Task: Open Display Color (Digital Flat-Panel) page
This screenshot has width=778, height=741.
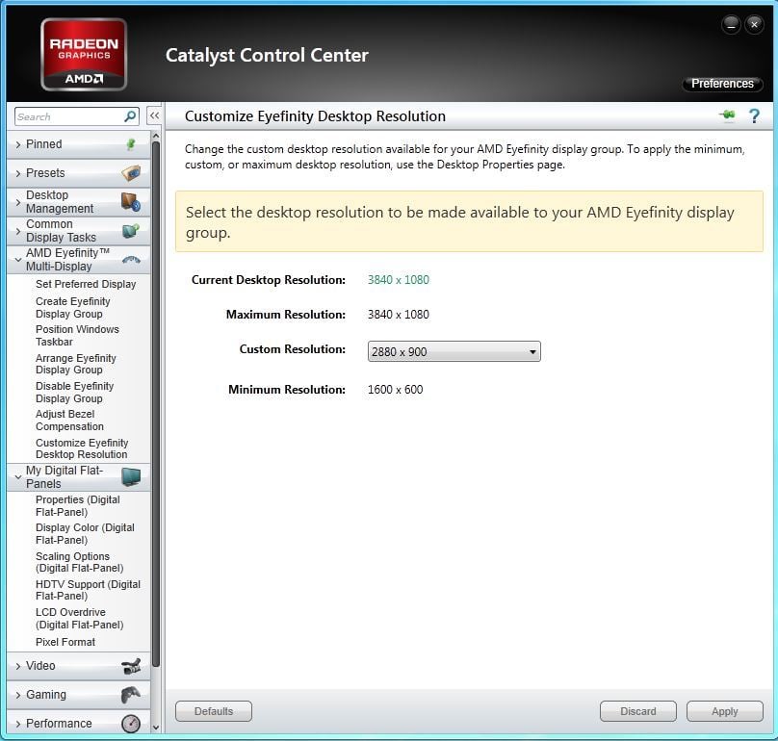Action: (x=85, y=534)
